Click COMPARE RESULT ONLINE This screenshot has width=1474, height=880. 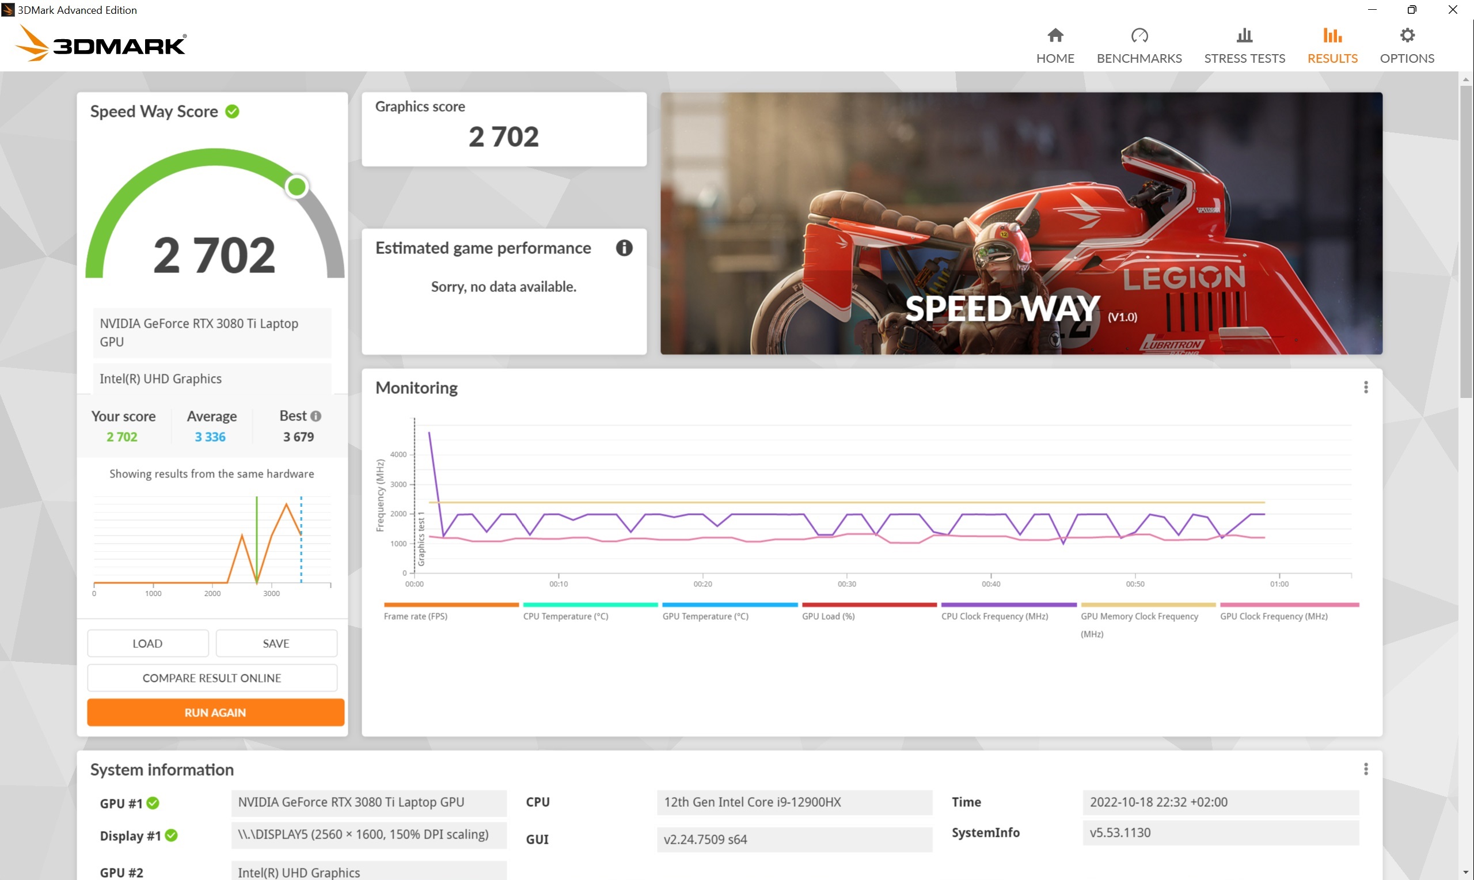(x=212, y=678)
